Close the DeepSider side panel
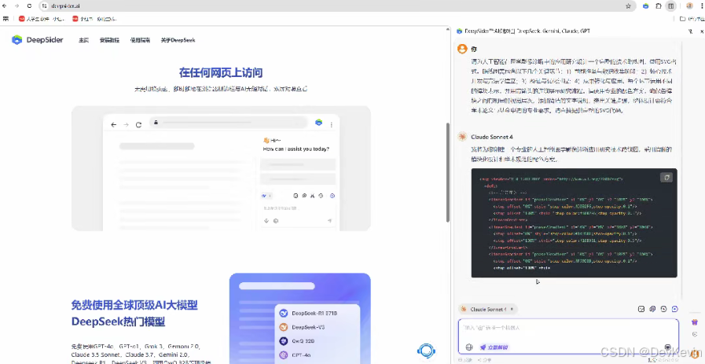The height and width of the screenshot is (364, 705). [701, 31]
